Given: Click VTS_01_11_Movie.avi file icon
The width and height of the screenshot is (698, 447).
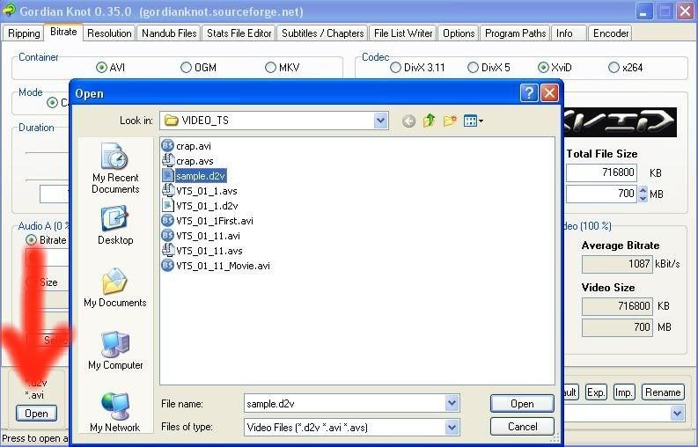Looking at the screenshot, I should pos(167,266).
